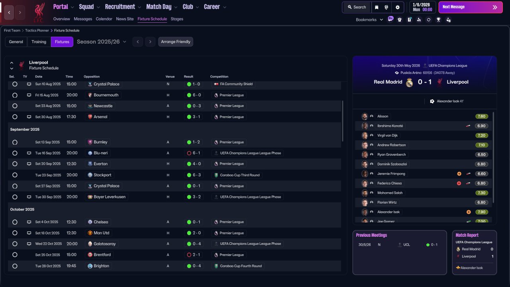Switch to the Stages tab
510x287 pixels.
point(177,19)
